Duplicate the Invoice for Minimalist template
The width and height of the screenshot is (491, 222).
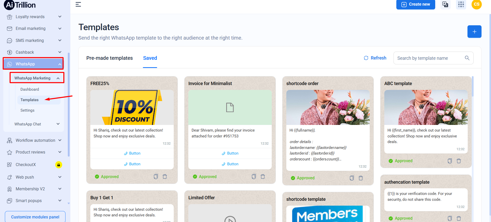(x=254, y=177)
